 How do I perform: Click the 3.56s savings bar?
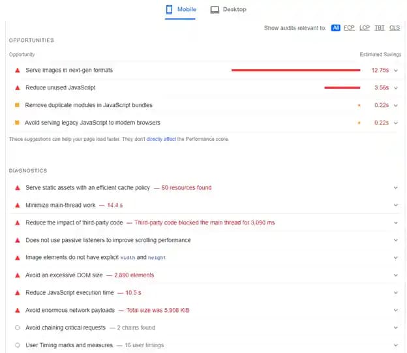[342, 88]
